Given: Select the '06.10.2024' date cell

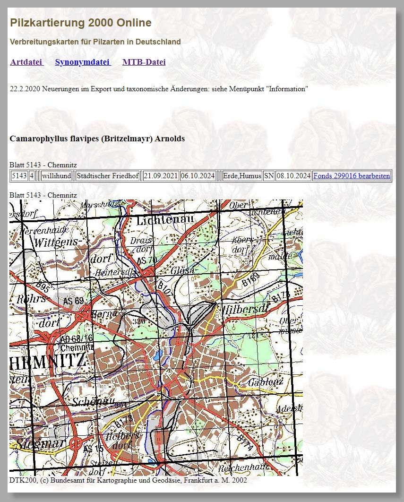Looking at the screenshot, I should coord(198,176).
